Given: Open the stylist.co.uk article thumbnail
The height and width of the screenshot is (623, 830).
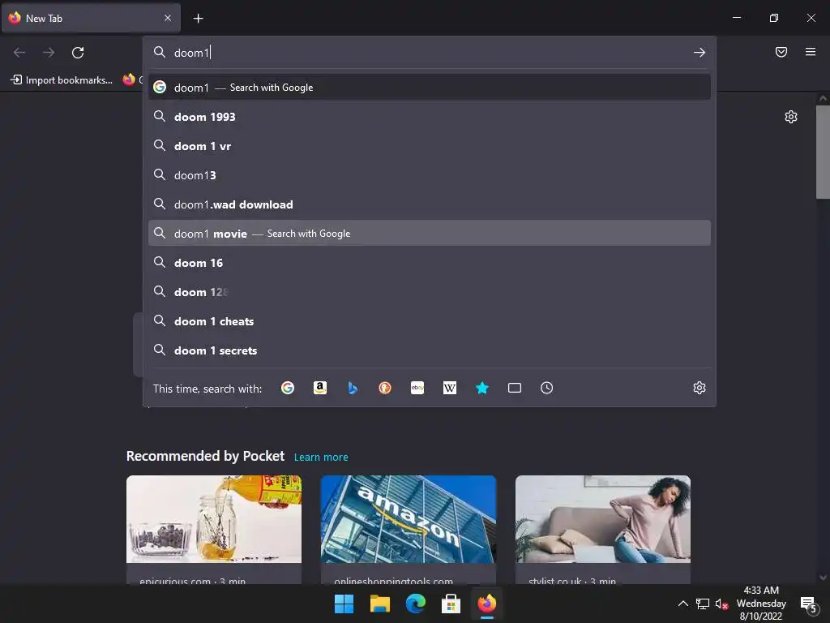Looking at the screenshot, I should [x=603, y=519].
